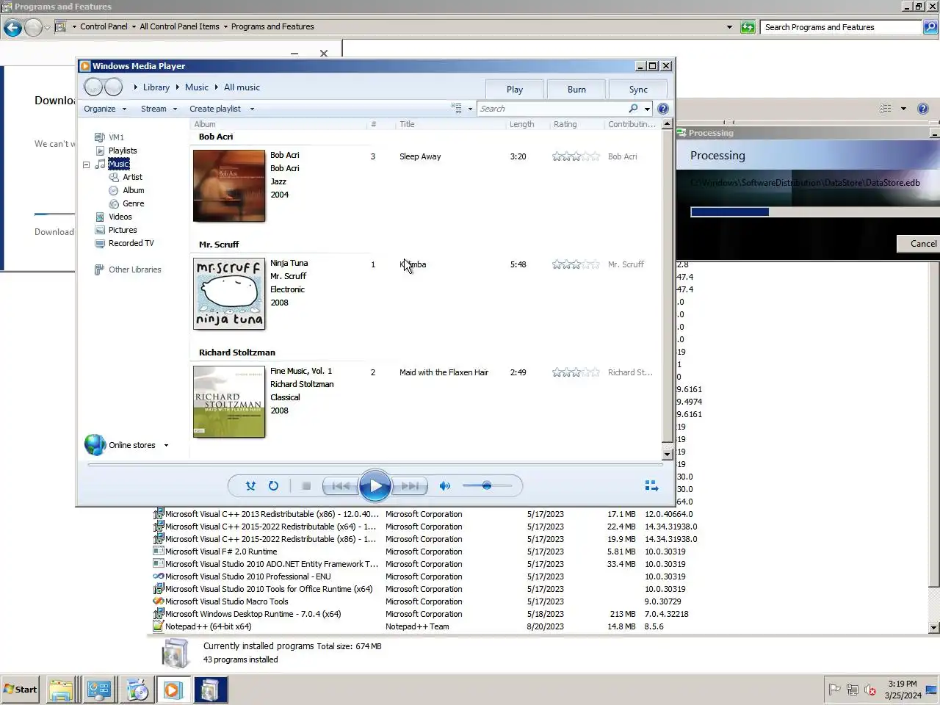This screenshot has width=940, height=705.
Task: Open Action Center flag in tray
Action: [x=834, y=690]
